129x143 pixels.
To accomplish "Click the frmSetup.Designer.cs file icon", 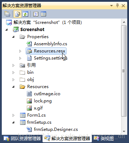I will pyautogui.click(x=29, y=129).
